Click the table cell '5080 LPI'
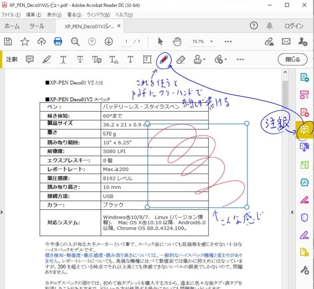The image size is (314, 289). [x=154, y=151]
